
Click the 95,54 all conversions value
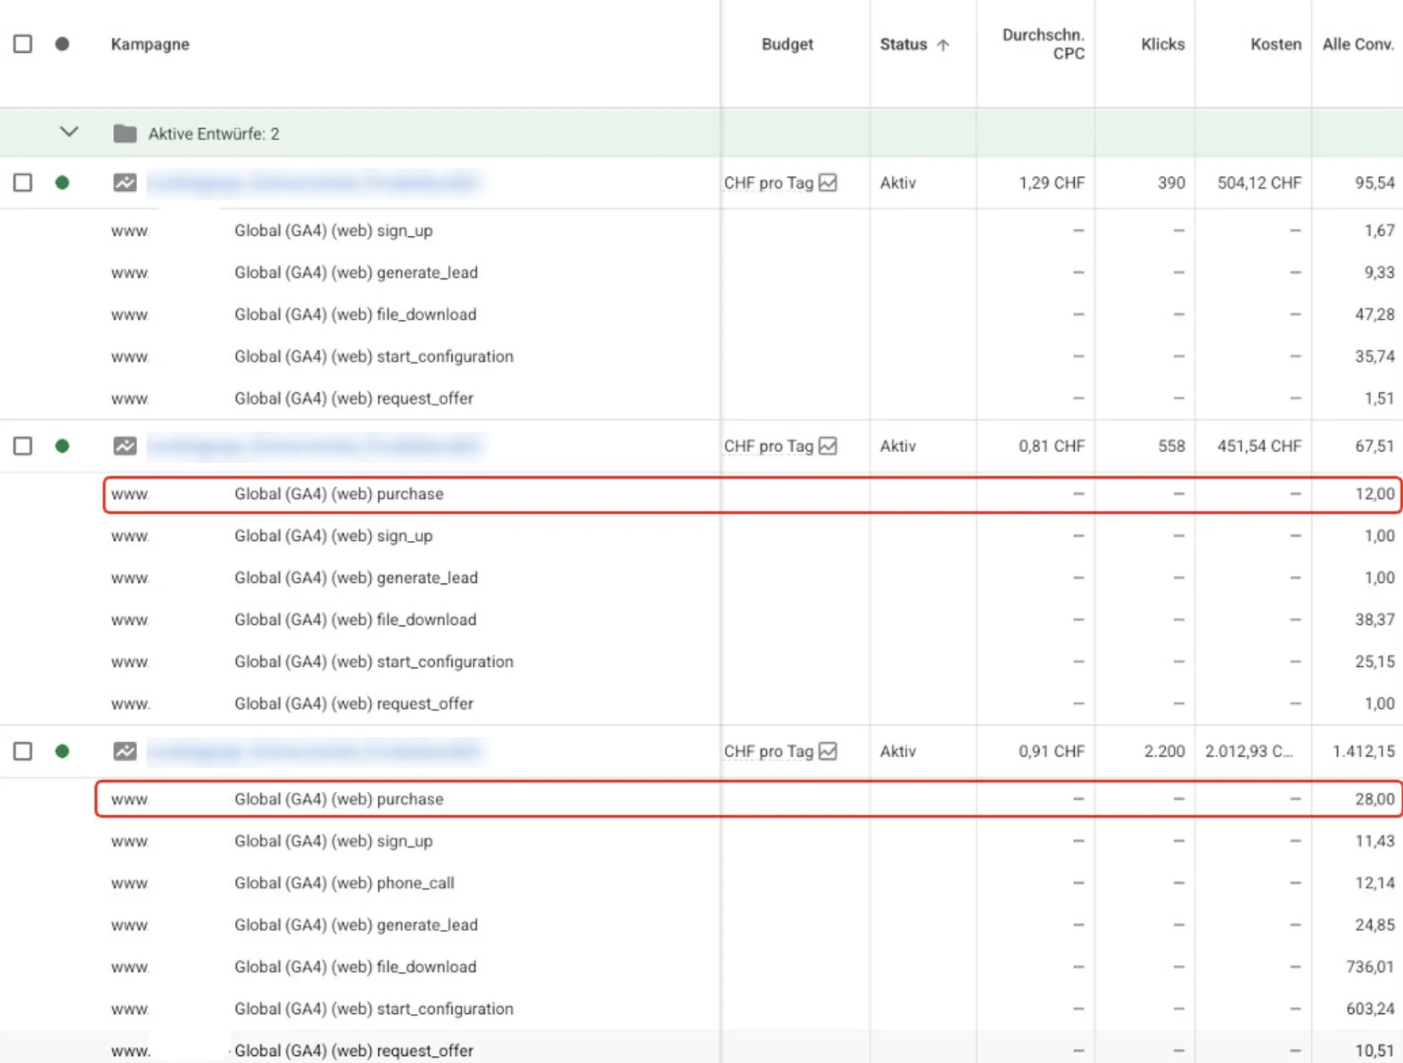pos(1375,182)
